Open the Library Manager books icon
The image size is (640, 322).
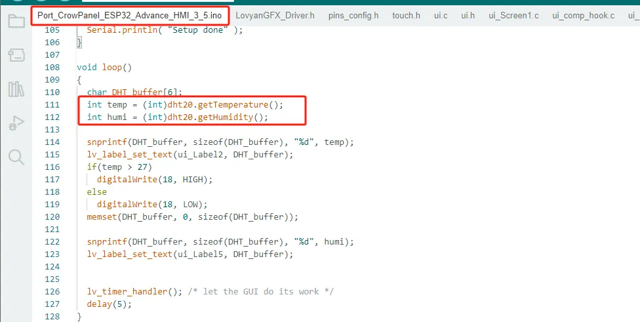[x=16, y=89]
